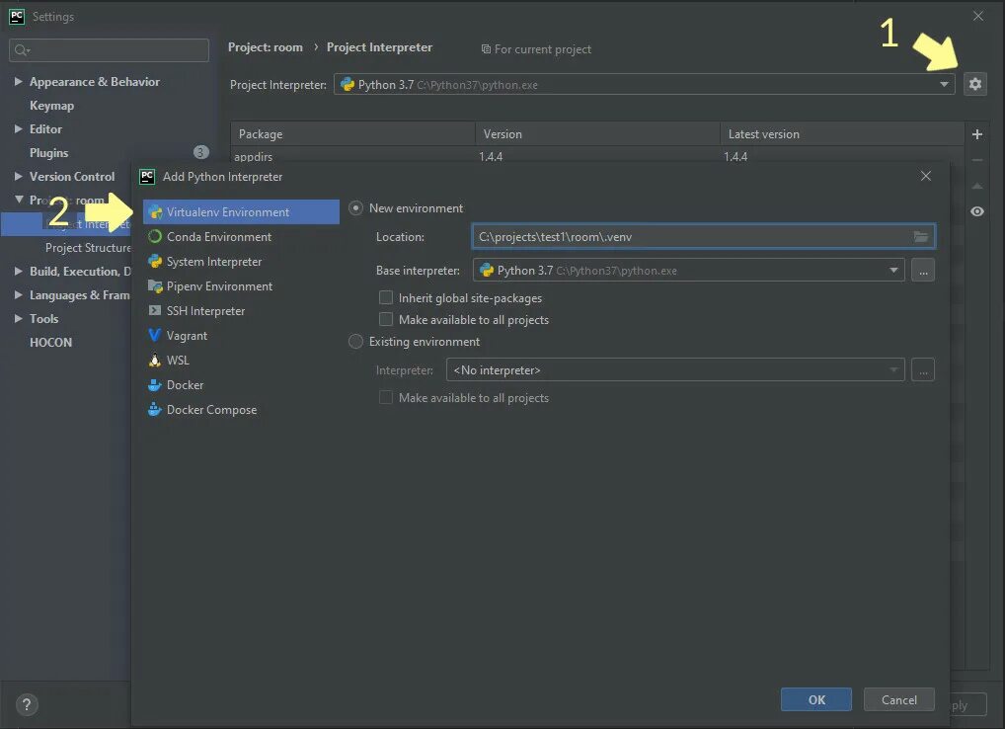Select Pipenv Environment option

coord(241,285)
